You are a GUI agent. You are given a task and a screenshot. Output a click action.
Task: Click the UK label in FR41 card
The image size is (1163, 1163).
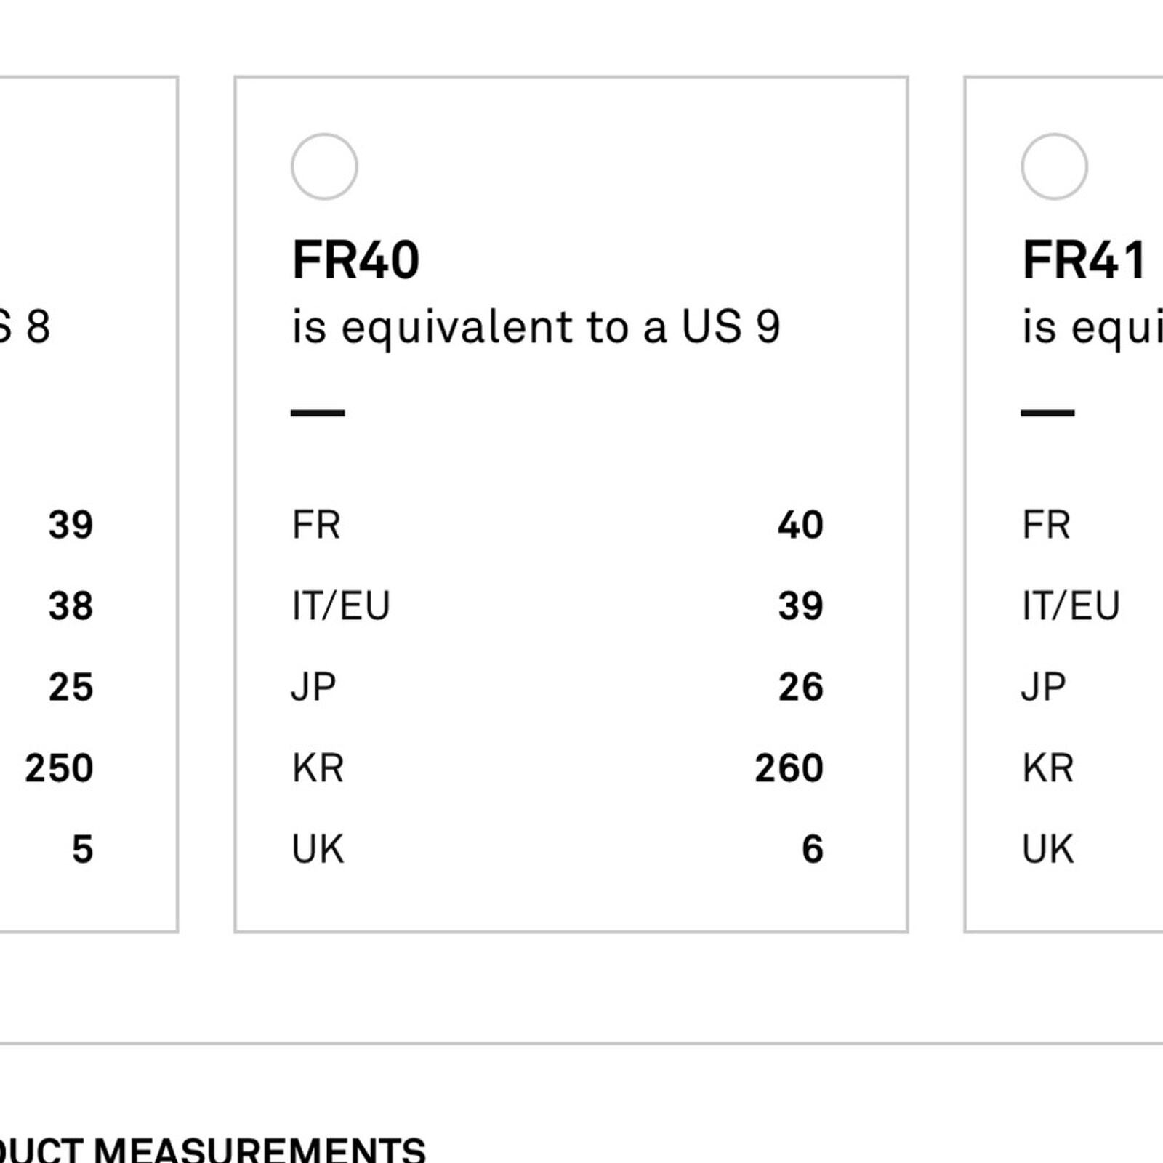coord(1047,849)
